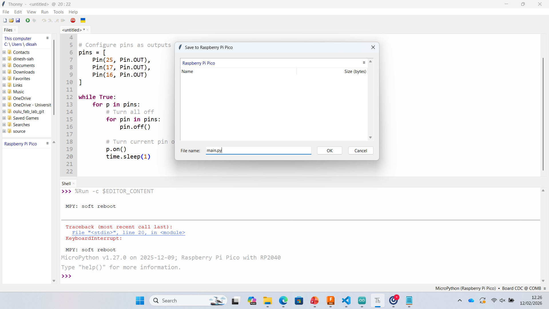Open This computer panel hamburger menu
Image resolution: width=549 pixels, height=309 pixels.
(x=47, y=38)
